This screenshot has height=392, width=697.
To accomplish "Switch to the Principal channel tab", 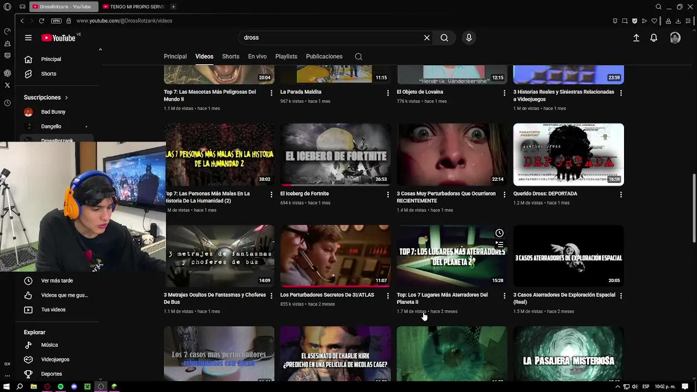I will click(x=175, y=57).
